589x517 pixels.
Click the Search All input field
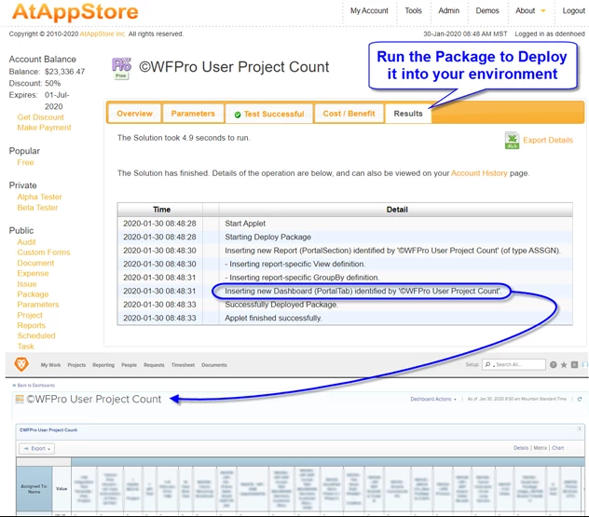[514, 364]
